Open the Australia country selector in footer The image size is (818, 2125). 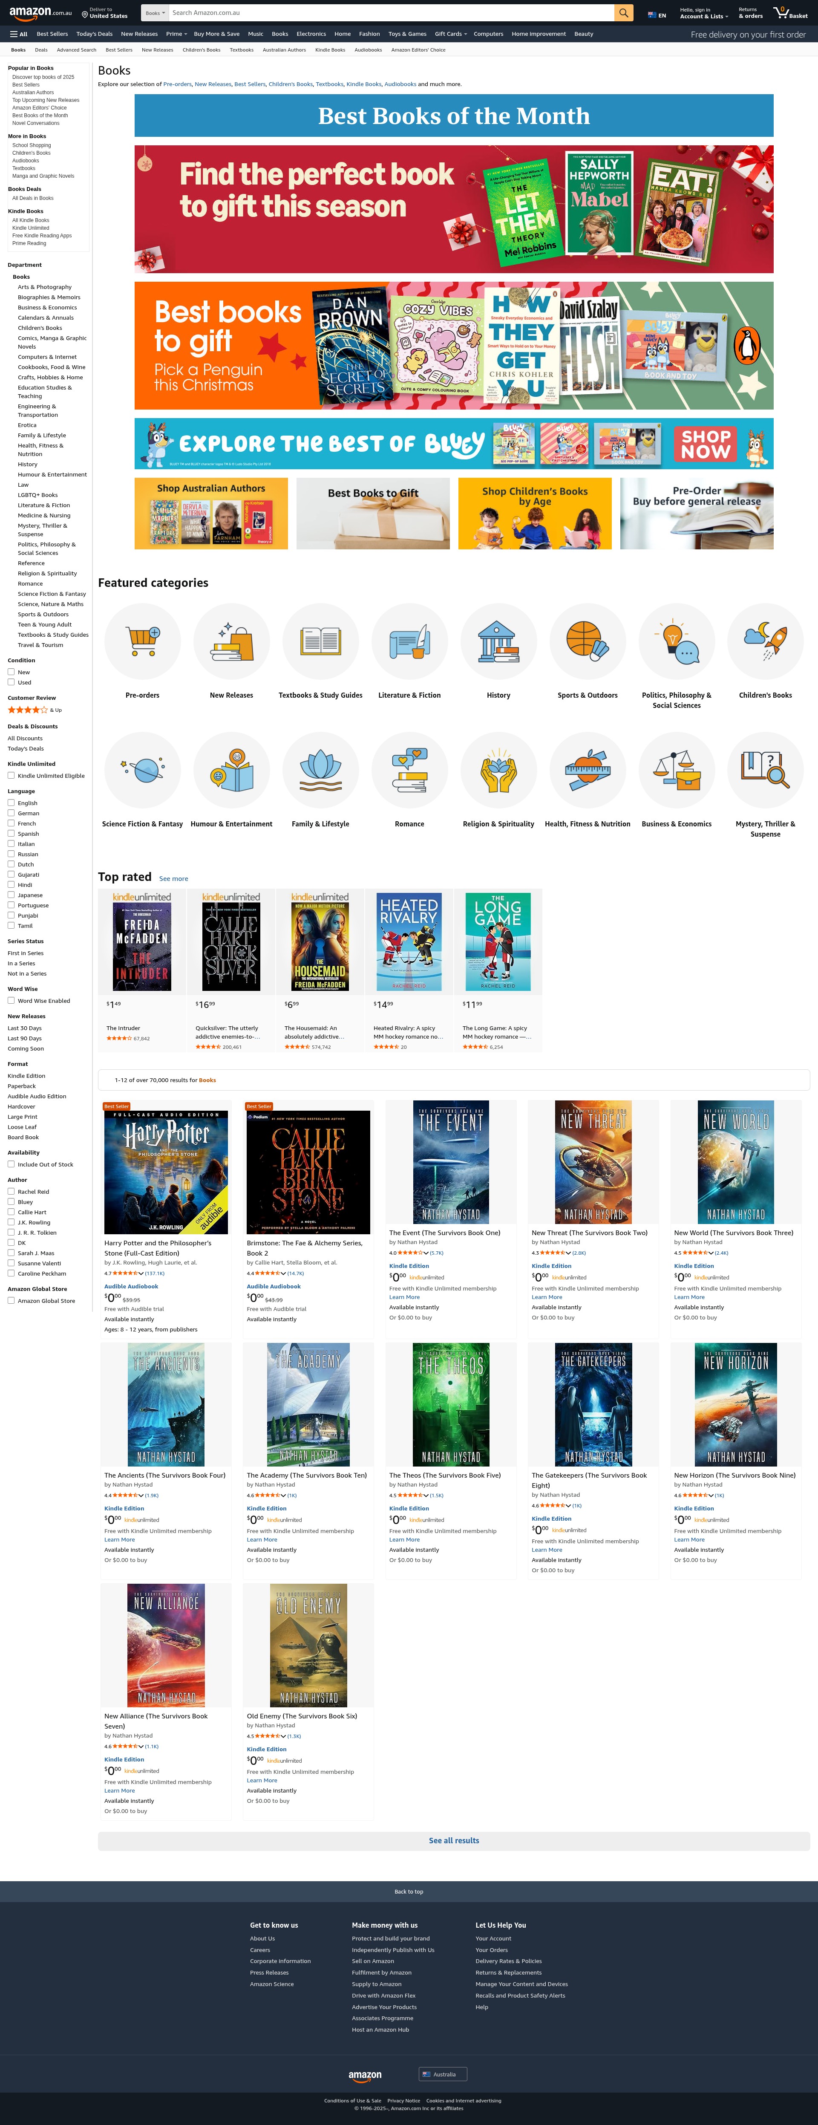click(x=443, y=2074)
